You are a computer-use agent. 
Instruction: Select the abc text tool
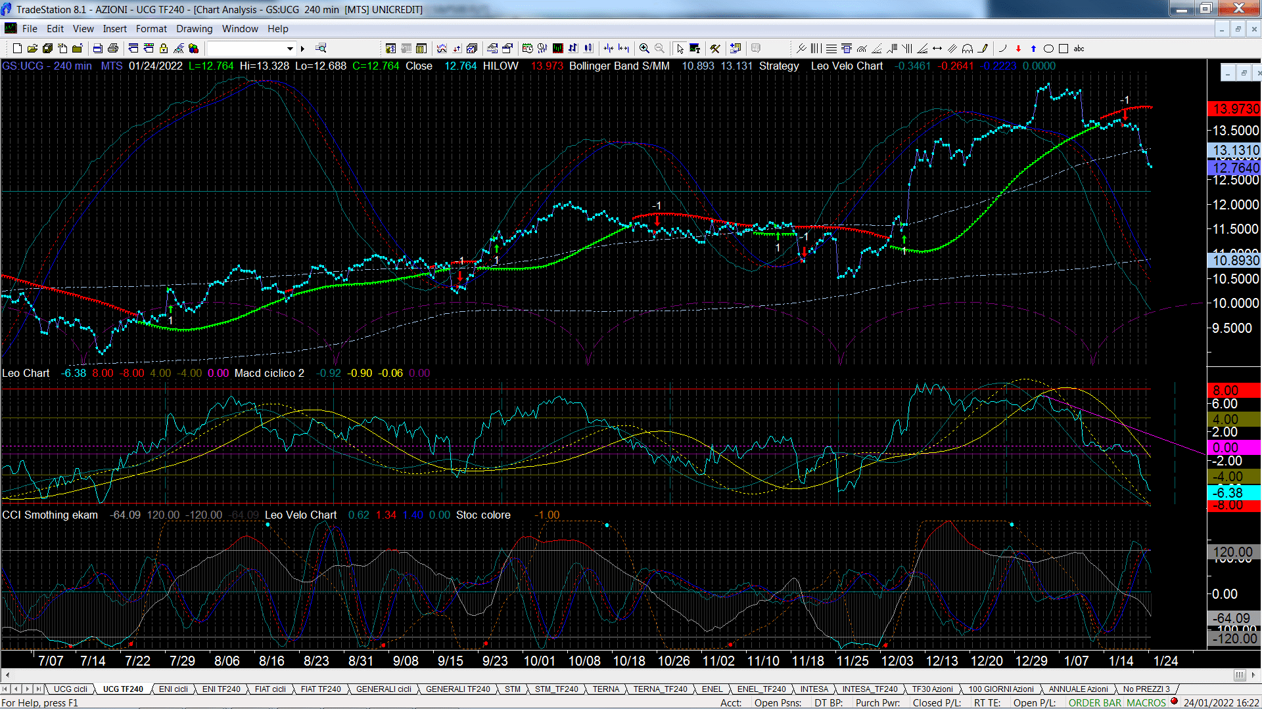(x=1079, y=49)
